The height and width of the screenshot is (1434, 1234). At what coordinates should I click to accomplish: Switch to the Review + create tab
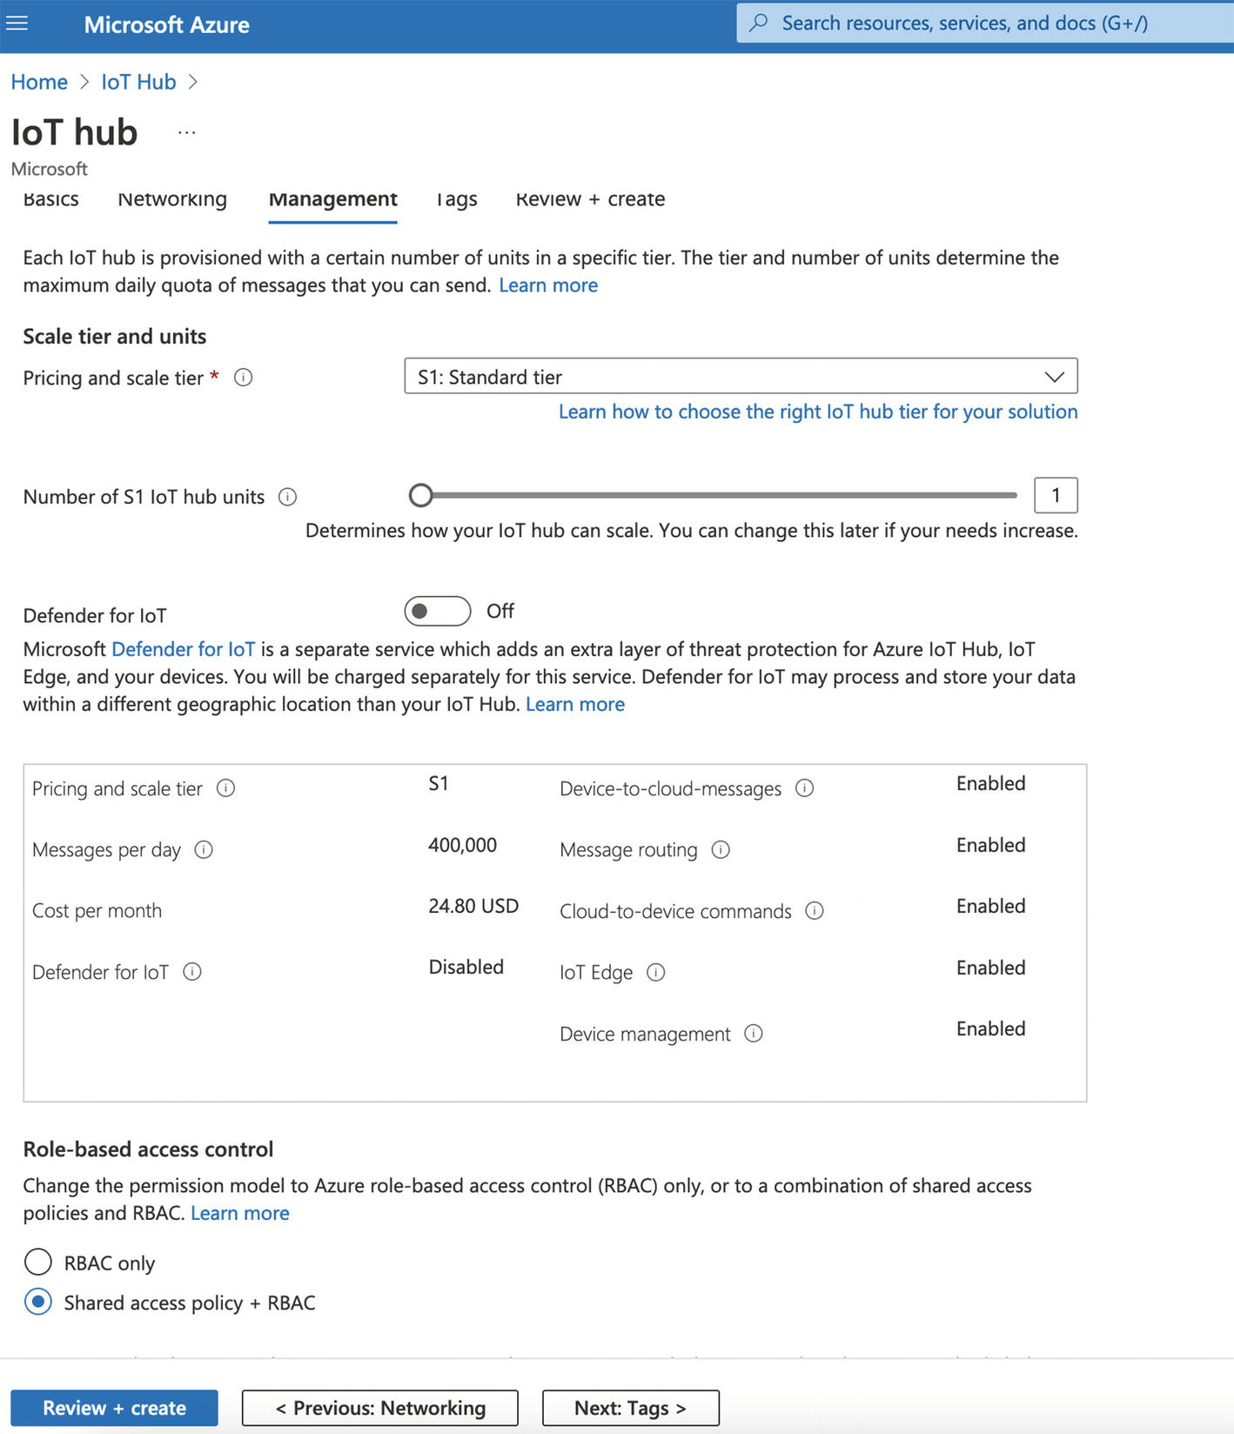[x=590, y=199]
